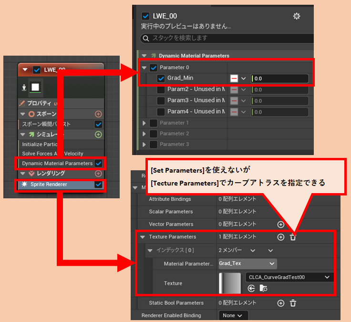Uncheck the Grad_Min parameter checkbox

pos(161,78)
